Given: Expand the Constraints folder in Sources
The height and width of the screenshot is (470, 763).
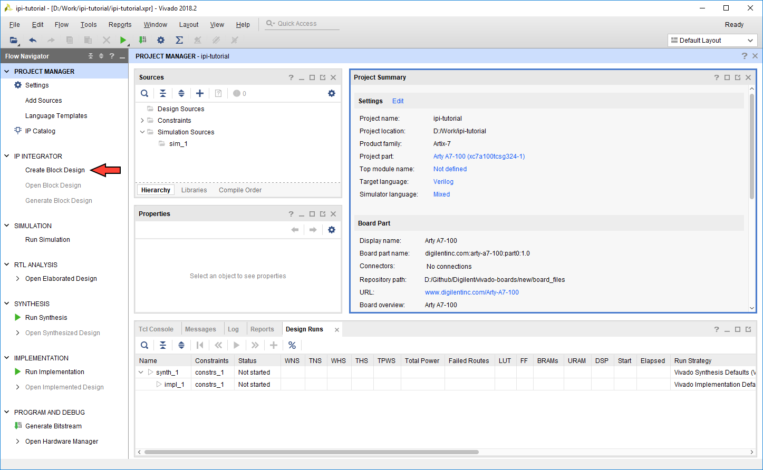Looking at the screenshot, I should click(x=142, y=121).
